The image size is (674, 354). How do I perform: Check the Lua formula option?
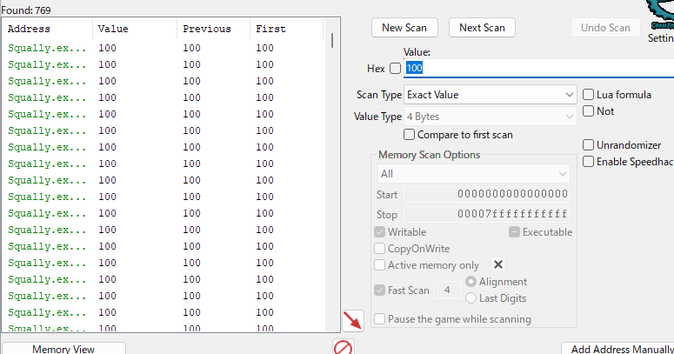click(x=589, y=94)
